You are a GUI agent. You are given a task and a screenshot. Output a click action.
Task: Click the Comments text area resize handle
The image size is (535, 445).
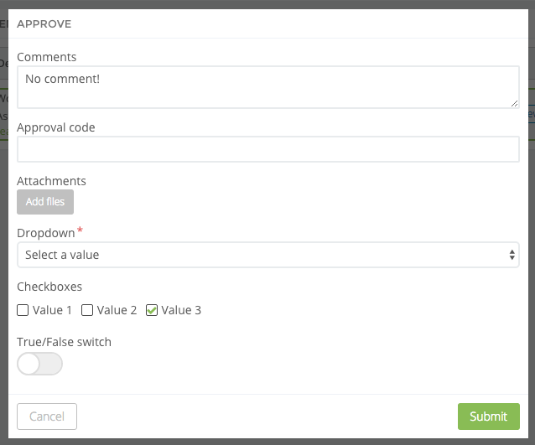tap(515, 103)
